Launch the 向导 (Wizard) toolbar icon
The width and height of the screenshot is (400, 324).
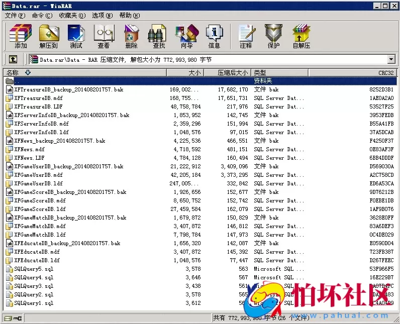pyautogui.click(x=187, y=37)
